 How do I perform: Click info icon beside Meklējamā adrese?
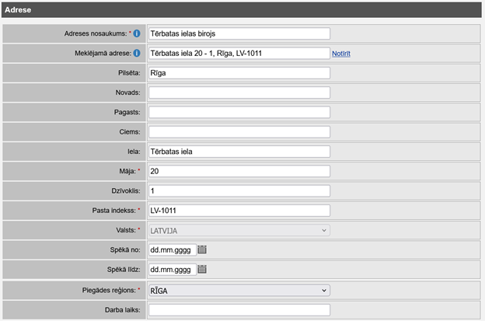point(137,54)
